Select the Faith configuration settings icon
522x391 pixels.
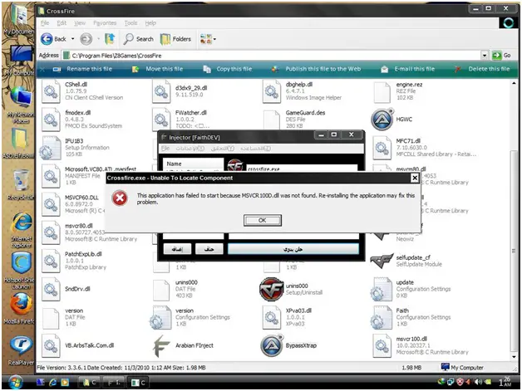(x=382, y=317)
